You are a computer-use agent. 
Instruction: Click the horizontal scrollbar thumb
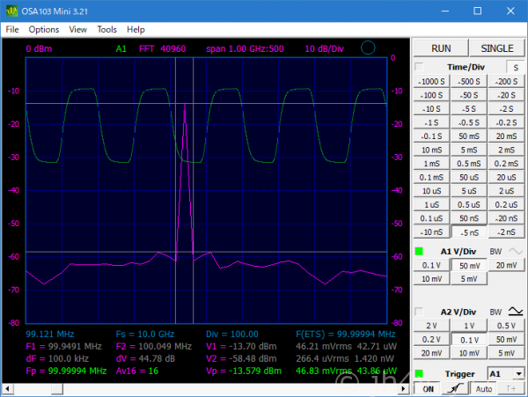click(x=57, y=389)
